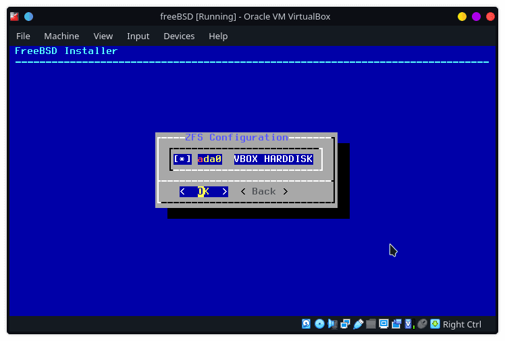Click the Right Ctrl host key label
Image resolution: width=505 pixels, height=341 pixels.
pyautogui.click(x=462, y=324)
